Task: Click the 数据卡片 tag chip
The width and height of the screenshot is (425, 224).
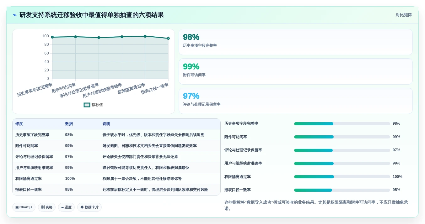Action: click(x=89, y=207)
